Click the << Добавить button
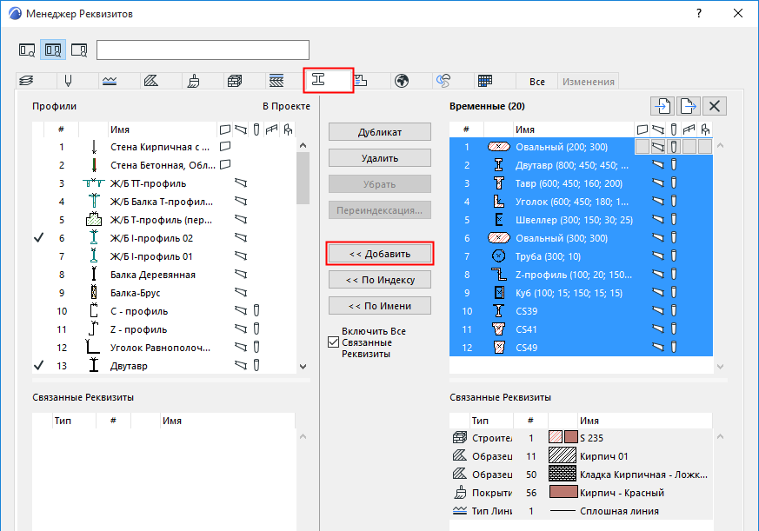 click(379, 254)
